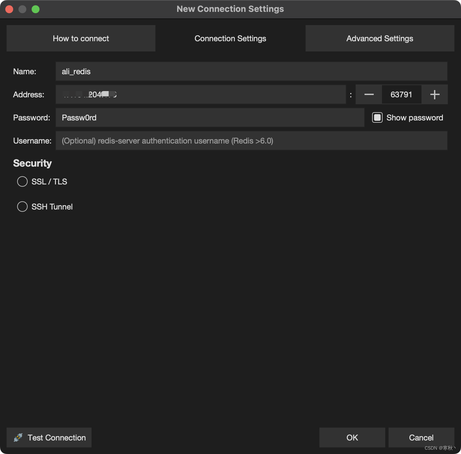Select the SSH Tunnel radio button
The width and height of the screenshot is (461, 454).
[x=22, y=207]
